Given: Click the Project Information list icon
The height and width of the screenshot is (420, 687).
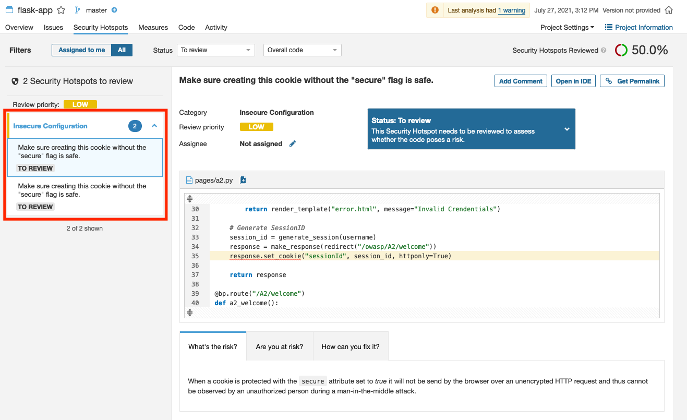Looking at the screenshot, I should point(608,27).
